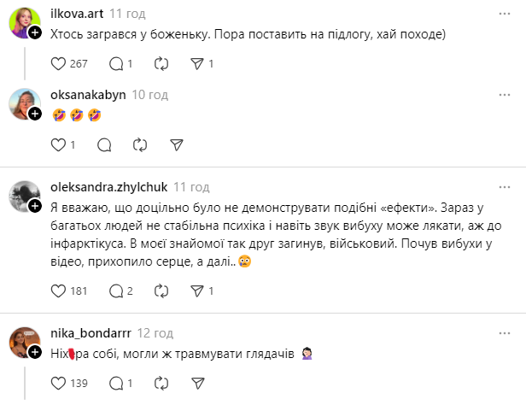Like the ilkova.art comment
Image resolution: width=526 pixels, height=405 pixels.
59,63
